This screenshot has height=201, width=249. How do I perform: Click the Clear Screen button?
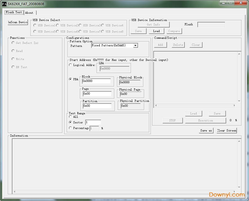226,130
